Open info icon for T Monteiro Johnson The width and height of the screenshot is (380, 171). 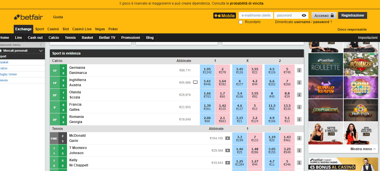[299, 150]
